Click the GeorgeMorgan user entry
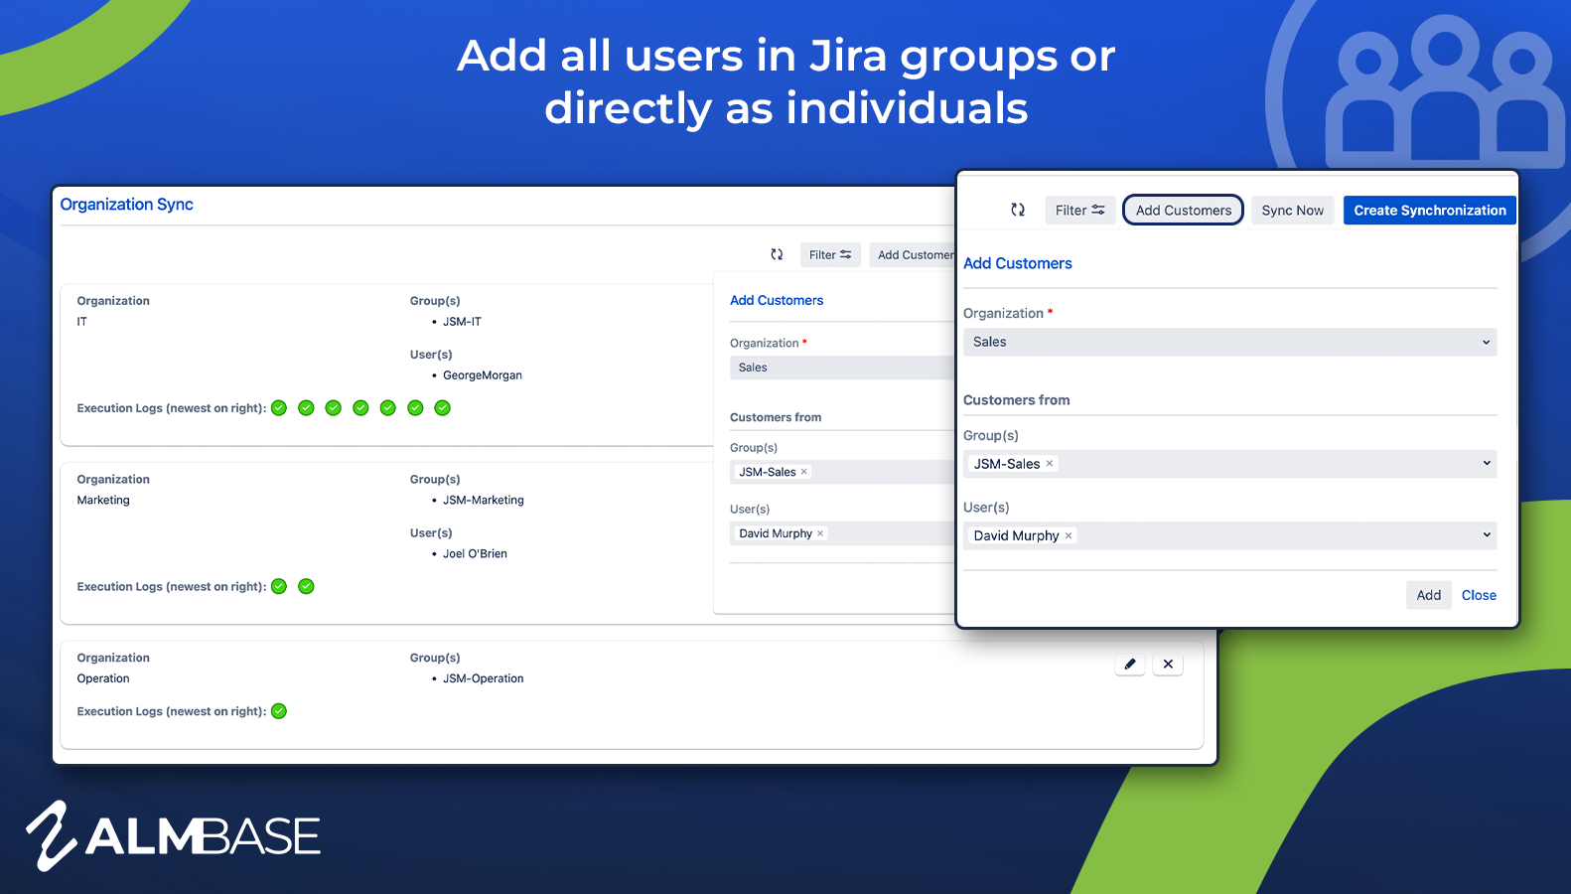 coord(483,375)
